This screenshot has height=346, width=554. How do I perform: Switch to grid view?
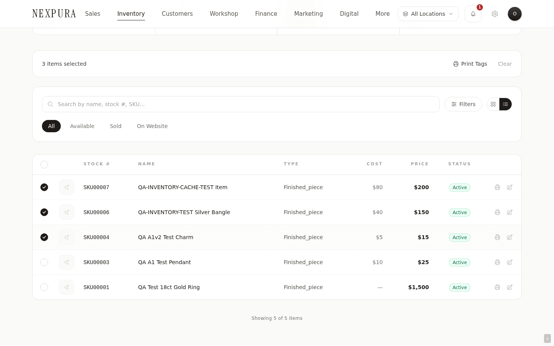click(x=493, y=104)
